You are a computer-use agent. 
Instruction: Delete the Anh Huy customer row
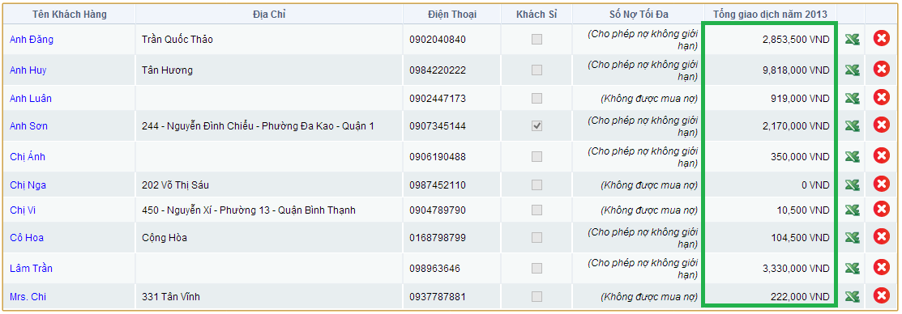[881, 70]
